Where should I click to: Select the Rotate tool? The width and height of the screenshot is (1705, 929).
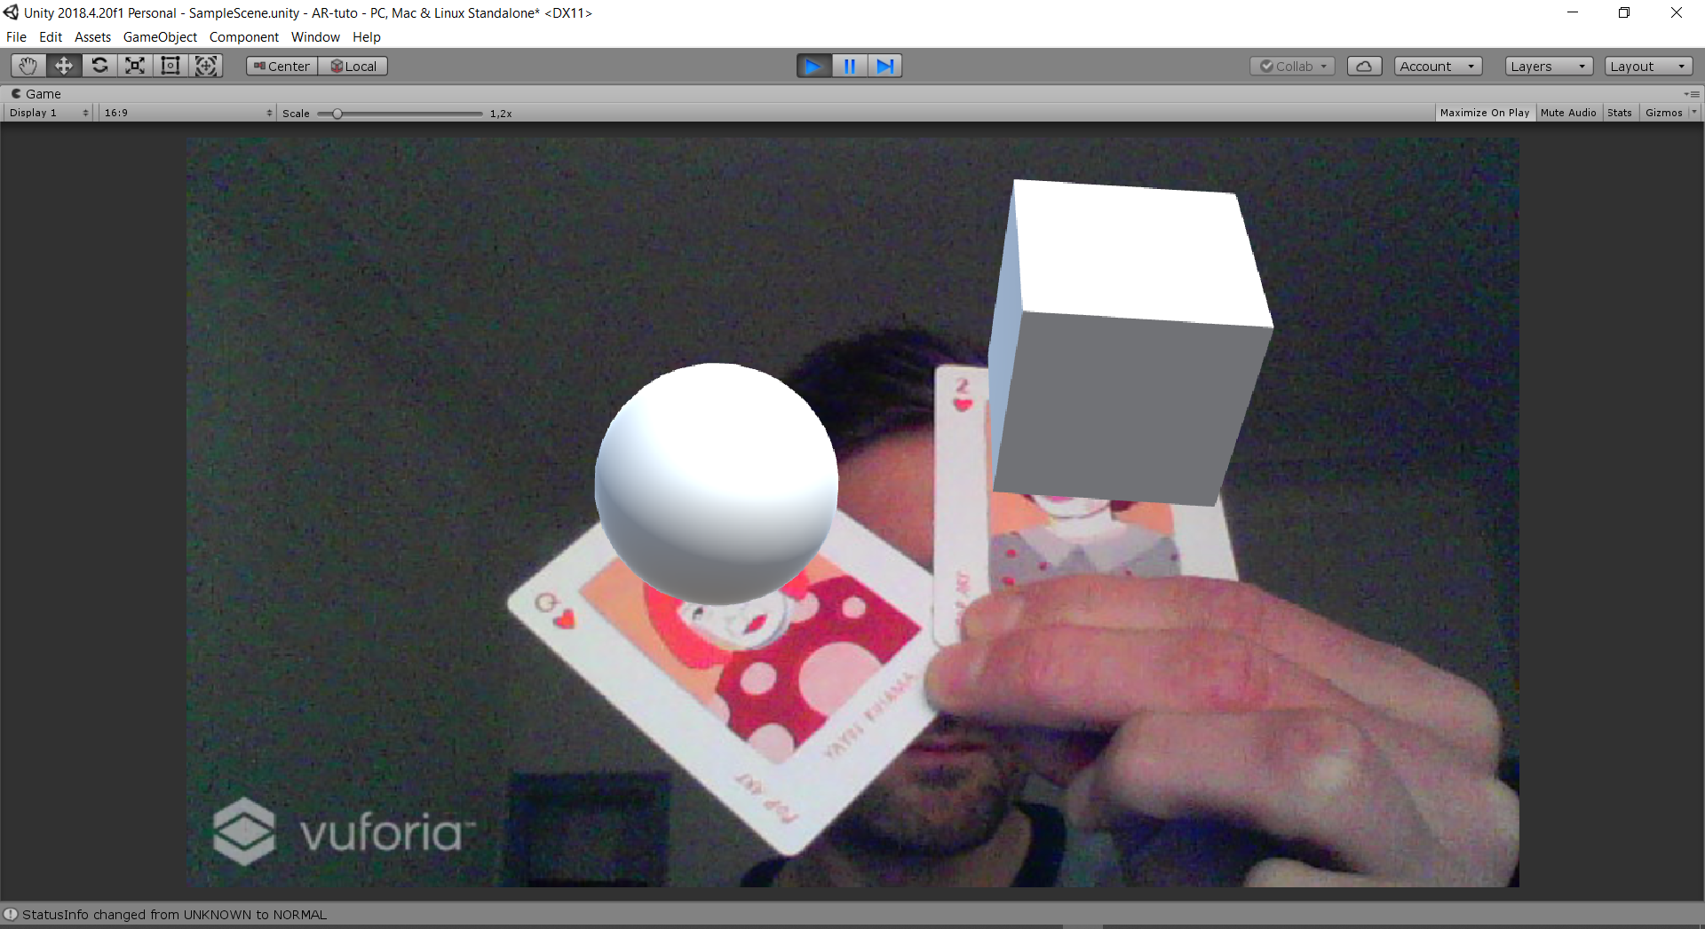pyautogui.click(x=99, y=66)
